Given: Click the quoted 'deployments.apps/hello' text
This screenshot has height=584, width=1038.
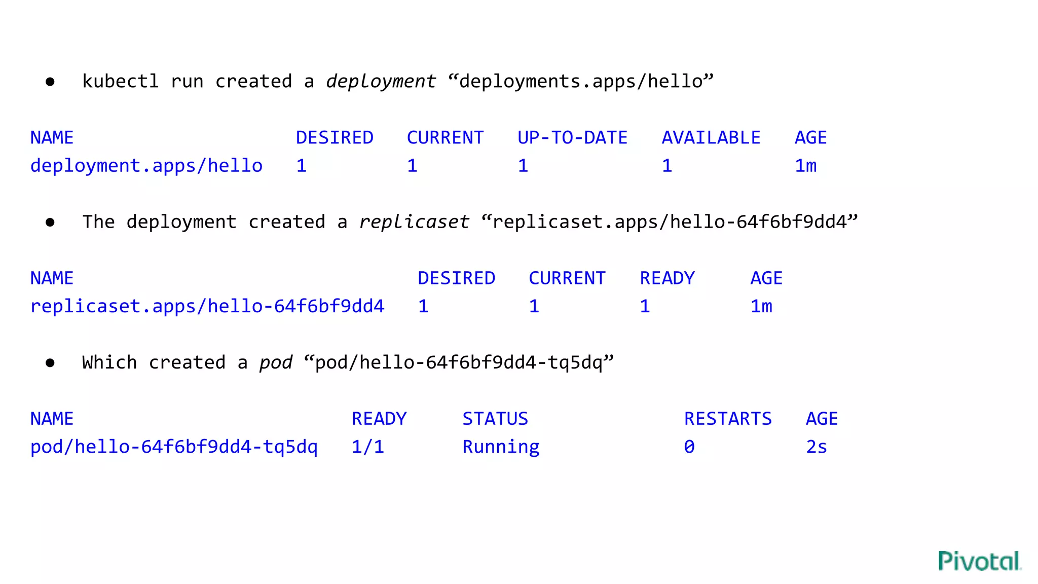Looking at the screenshot, I should click(581, 82).
